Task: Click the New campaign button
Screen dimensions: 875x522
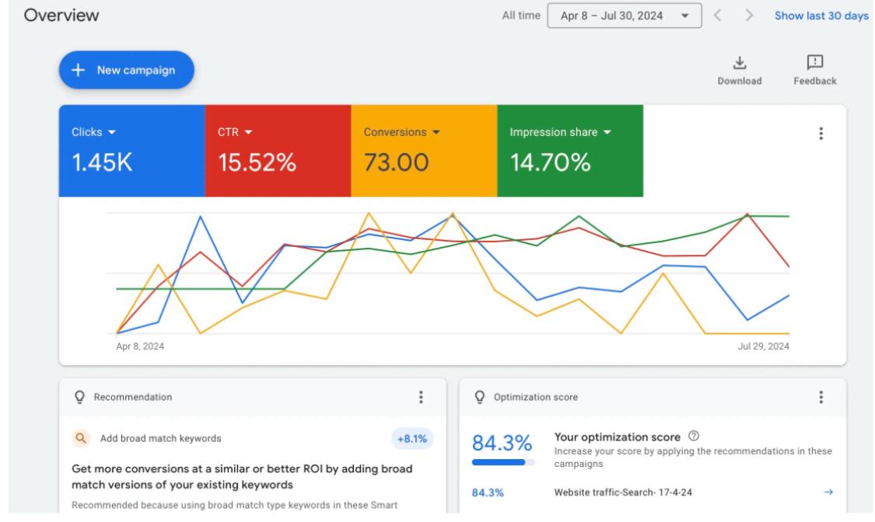Action: (126, 70)
